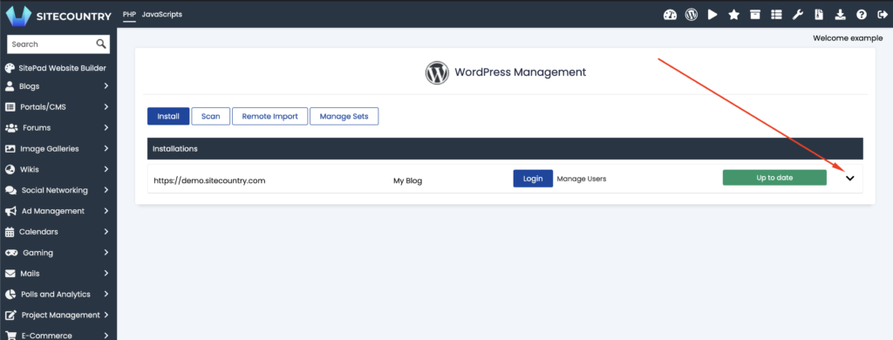Click the blue Install button

[x=168, y=116]
